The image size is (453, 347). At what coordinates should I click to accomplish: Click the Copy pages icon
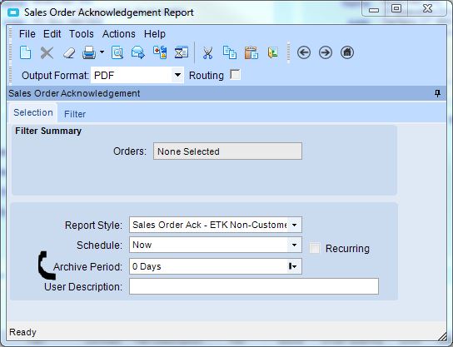pyautogui.click(x=230, y=52)
